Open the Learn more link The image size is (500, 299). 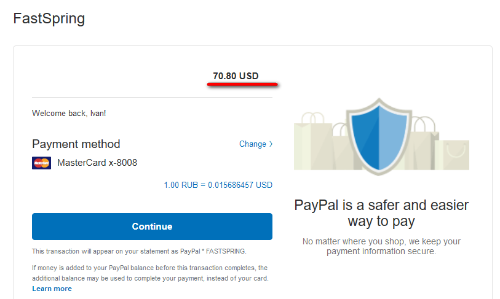point(52,289)
